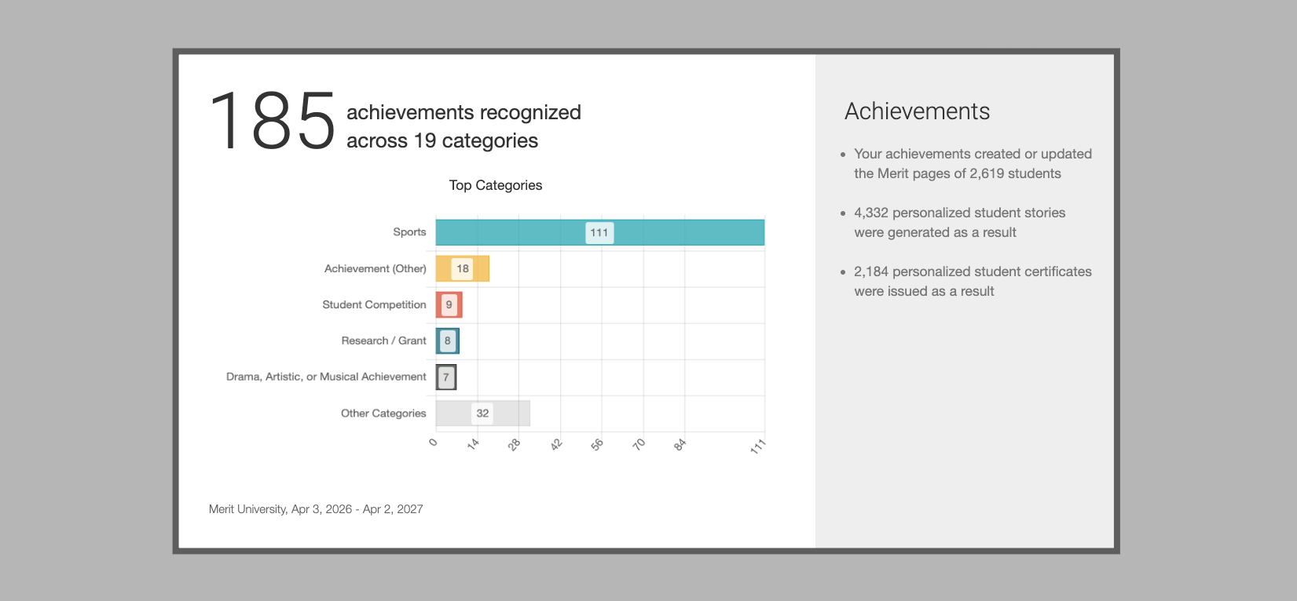The width and height of the screenshot is (1297, 601).
Task: Click the 111 value label on Sports
Action: pos(599,232)
